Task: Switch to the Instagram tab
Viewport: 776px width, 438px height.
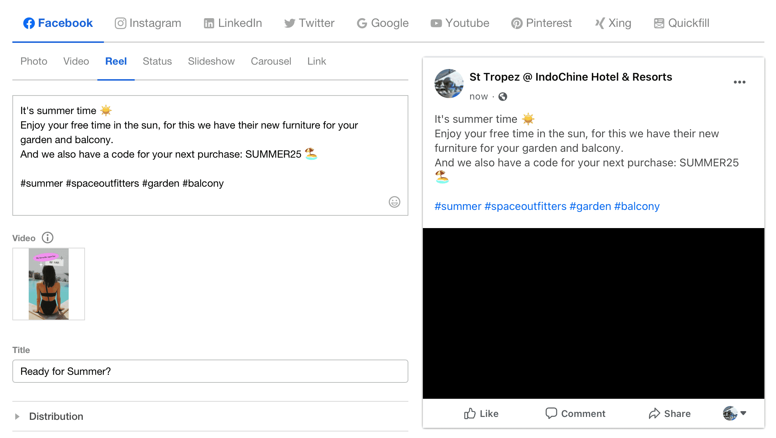Action: point(148,23)
